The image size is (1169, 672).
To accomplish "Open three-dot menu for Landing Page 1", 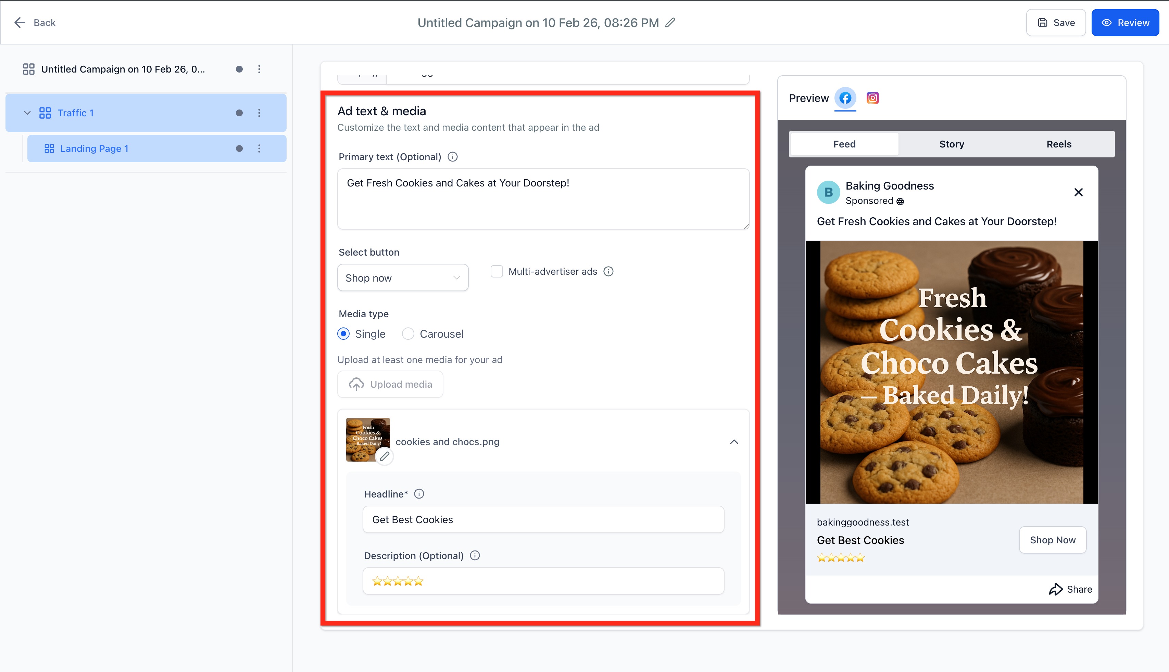I will pos(259,148).
